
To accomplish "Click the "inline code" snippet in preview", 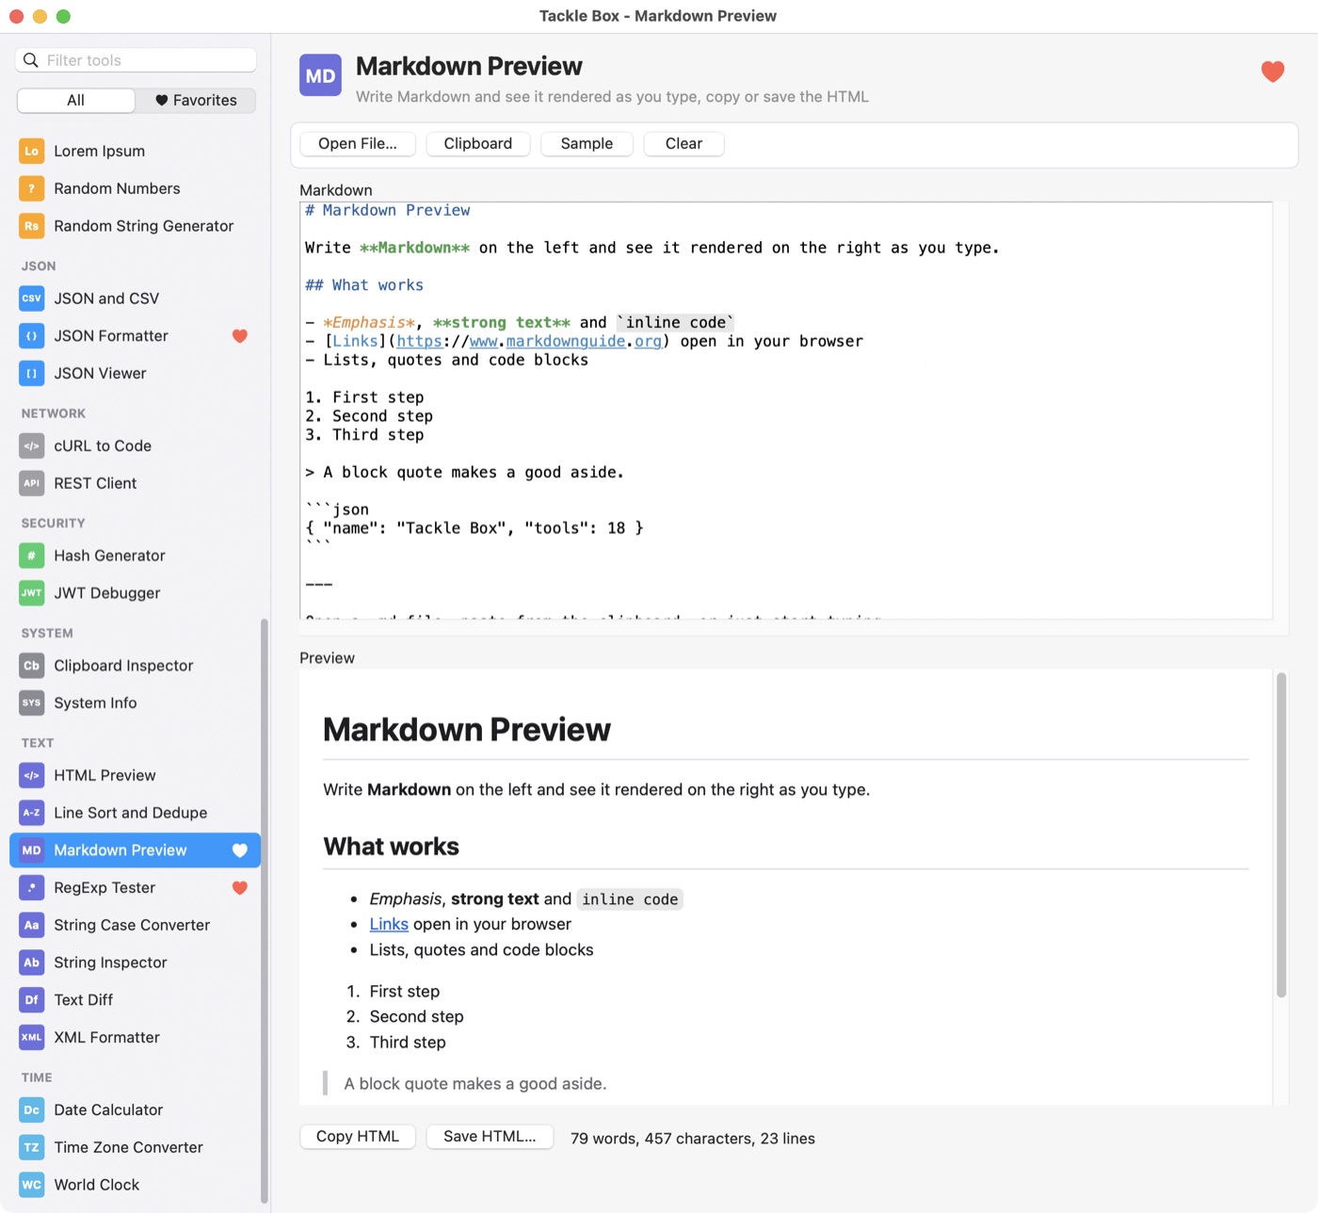I will pyautogui.click(x=630, y=899).
